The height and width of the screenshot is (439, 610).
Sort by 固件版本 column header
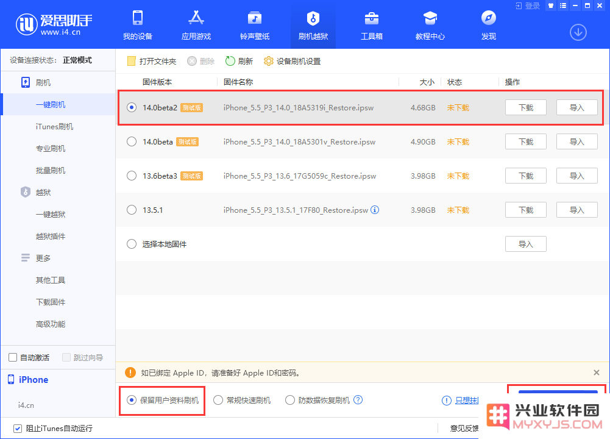pyautogui.click(x=157, y=82)
